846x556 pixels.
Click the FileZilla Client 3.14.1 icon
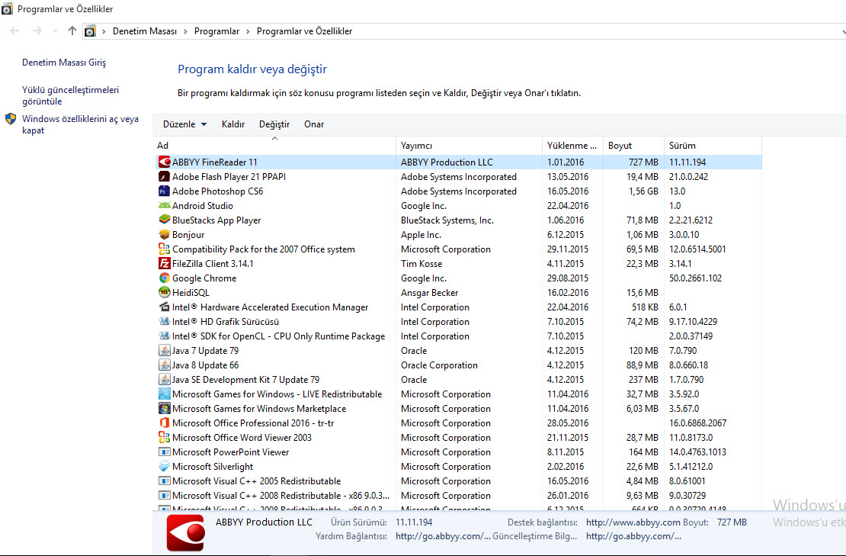pos(164,263)
